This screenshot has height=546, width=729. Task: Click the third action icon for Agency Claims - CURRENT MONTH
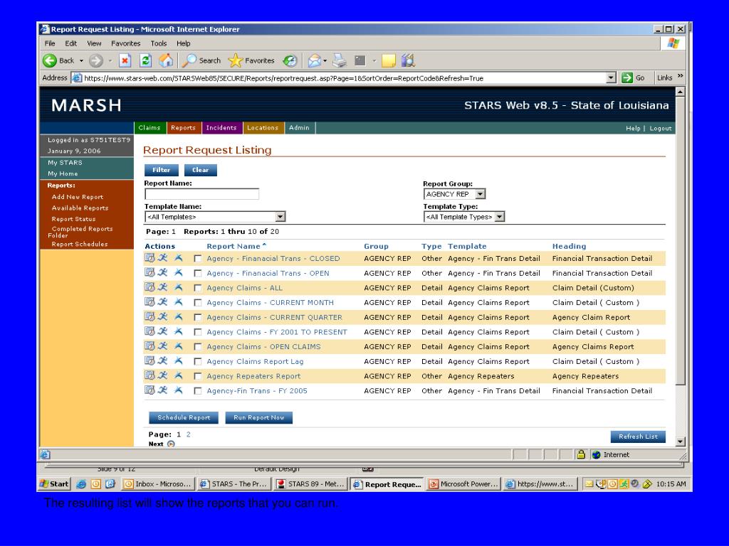(179, 302)
